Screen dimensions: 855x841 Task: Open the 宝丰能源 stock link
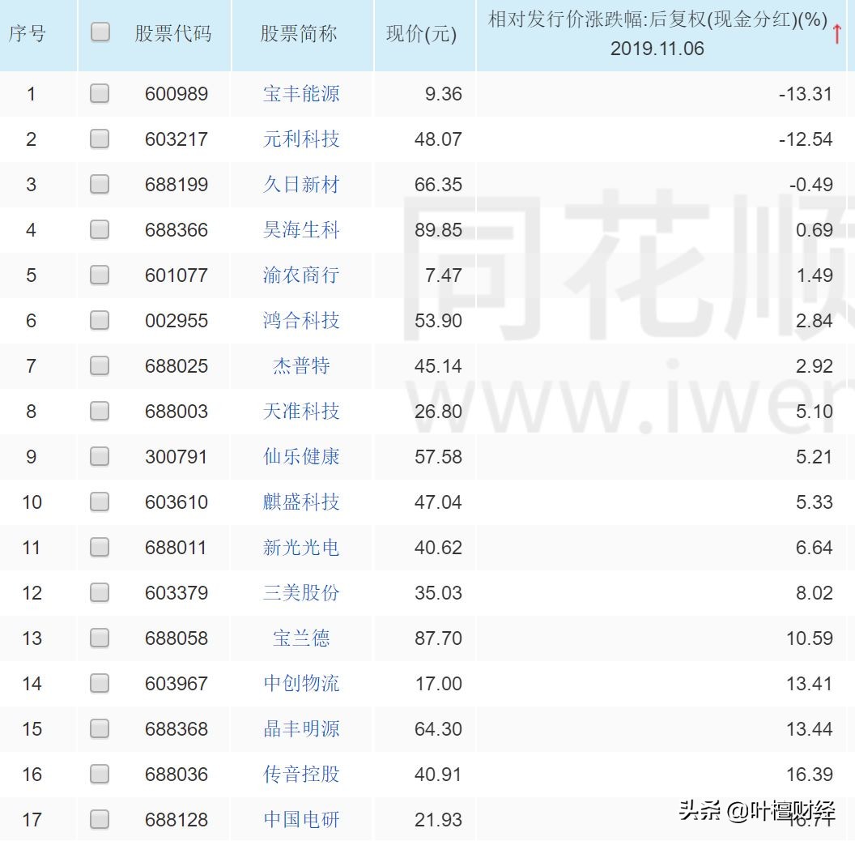pos(300,93)
